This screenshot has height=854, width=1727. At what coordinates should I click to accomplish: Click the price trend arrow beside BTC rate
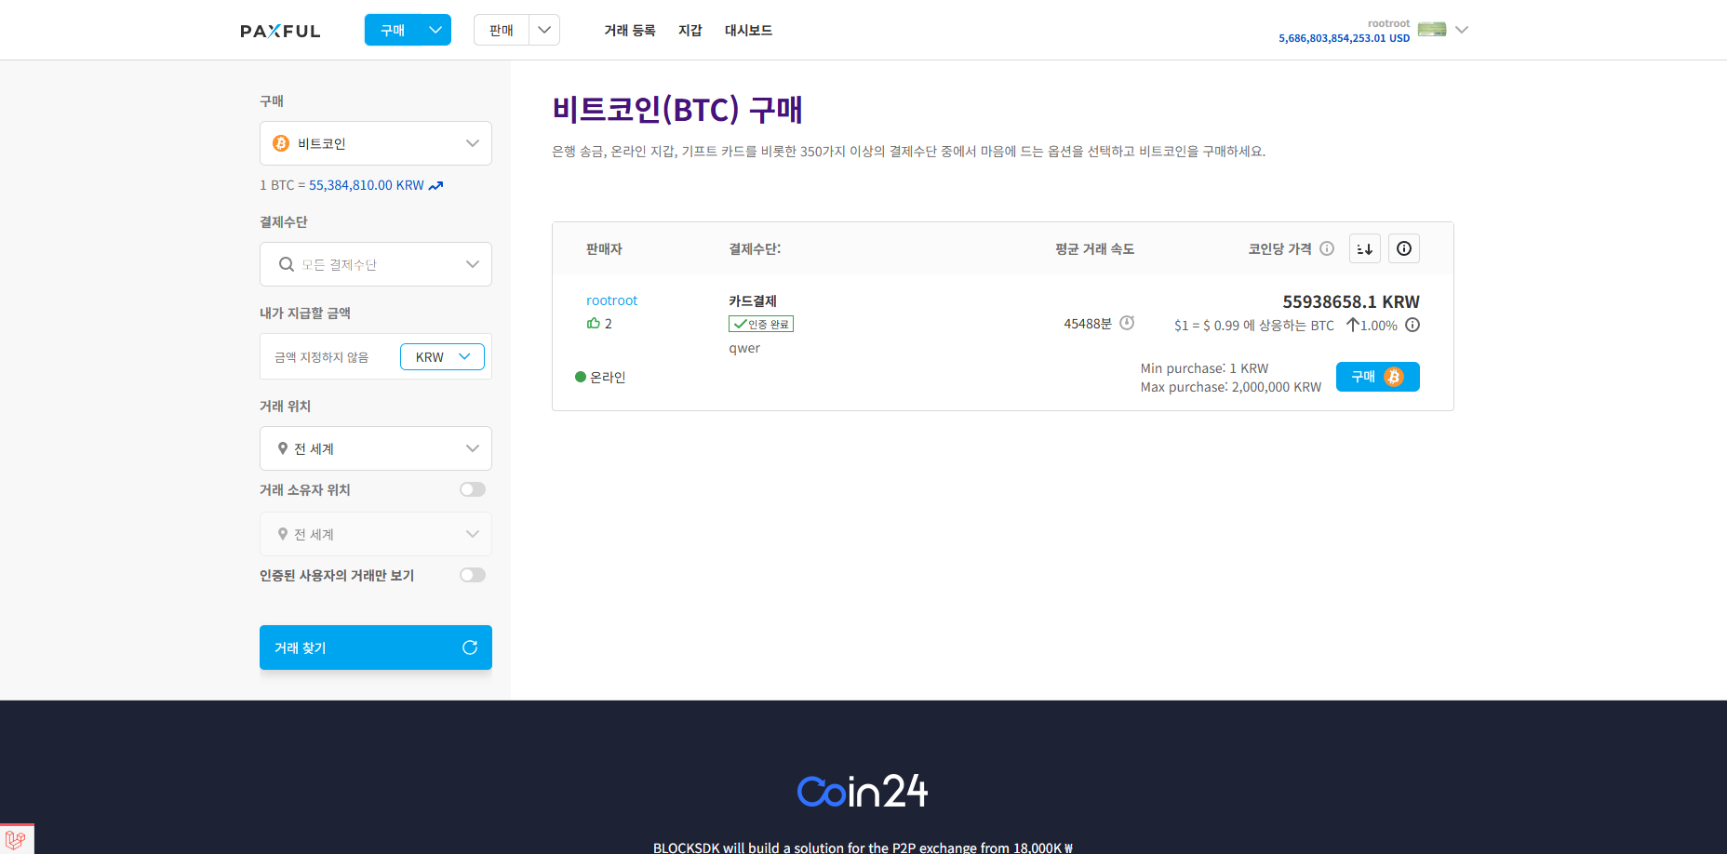[435, 185]
